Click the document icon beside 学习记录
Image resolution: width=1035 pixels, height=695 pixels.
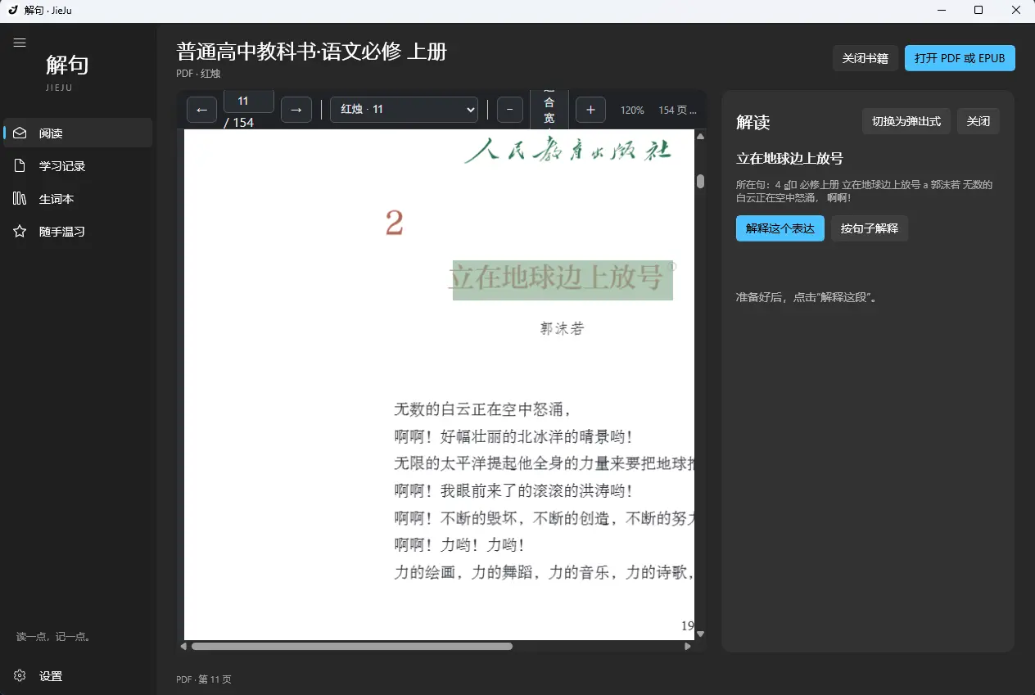(20, 165)
